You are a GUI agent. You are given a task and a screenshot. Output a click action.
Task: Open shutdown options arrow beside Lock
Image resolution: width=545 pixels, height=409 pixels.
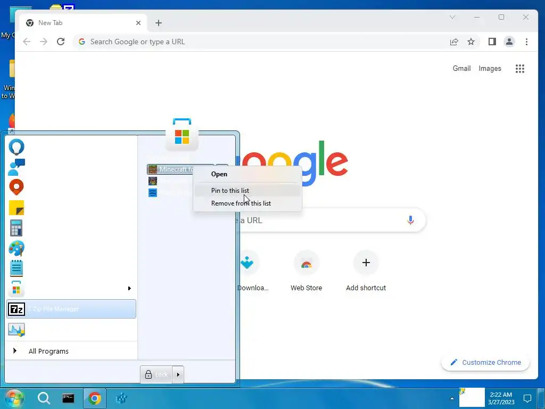coord(178,374)
